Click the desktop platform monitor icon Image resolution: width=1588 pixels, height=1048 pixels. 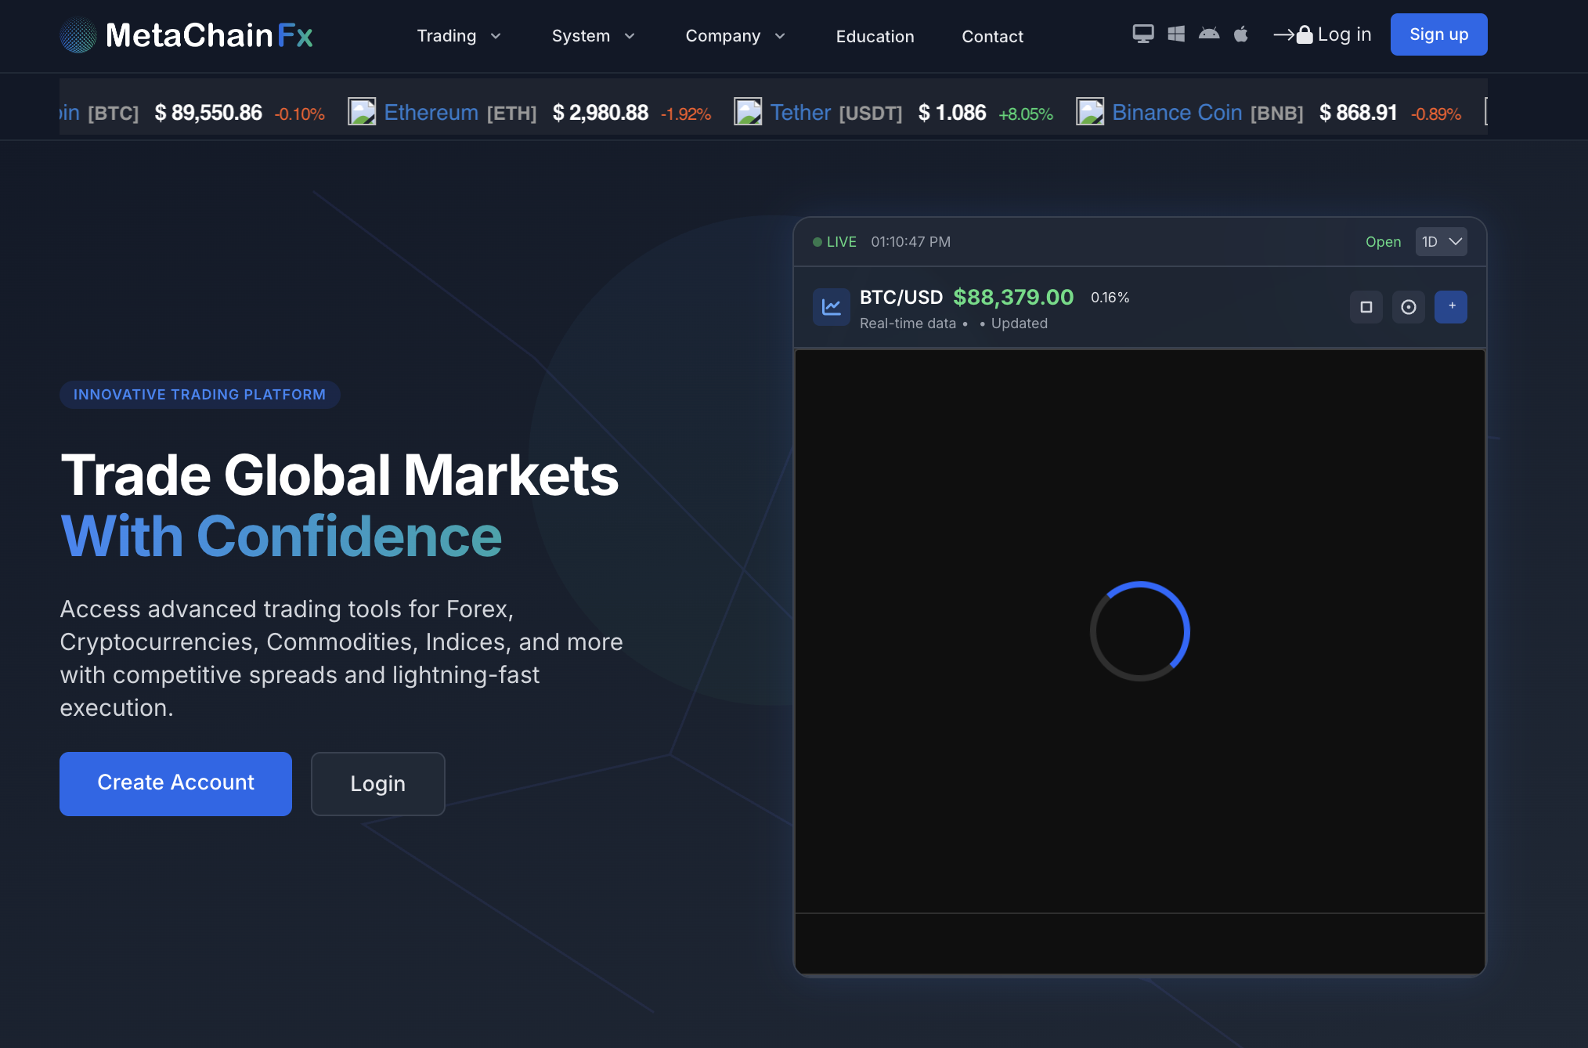tap(1143, 34)
